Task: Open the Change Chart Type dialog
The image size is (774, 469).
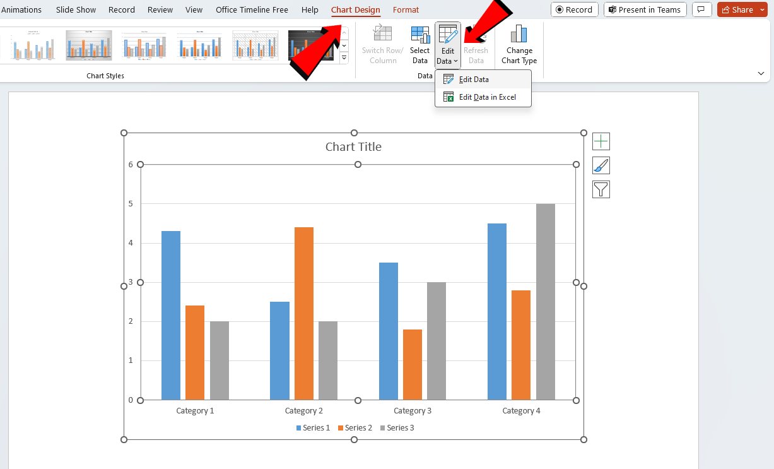Action: 519,43
